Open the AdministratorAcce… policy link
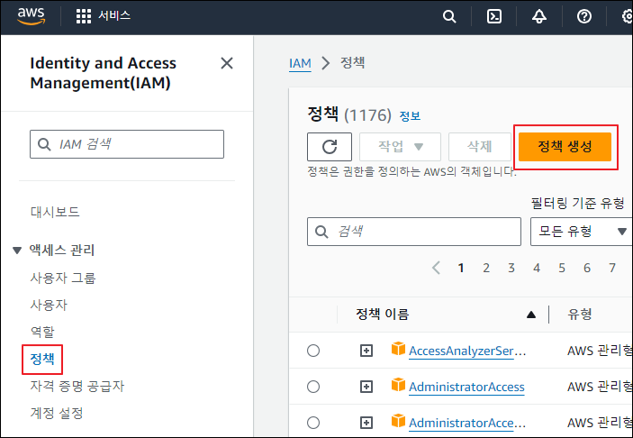 point(467,423)
